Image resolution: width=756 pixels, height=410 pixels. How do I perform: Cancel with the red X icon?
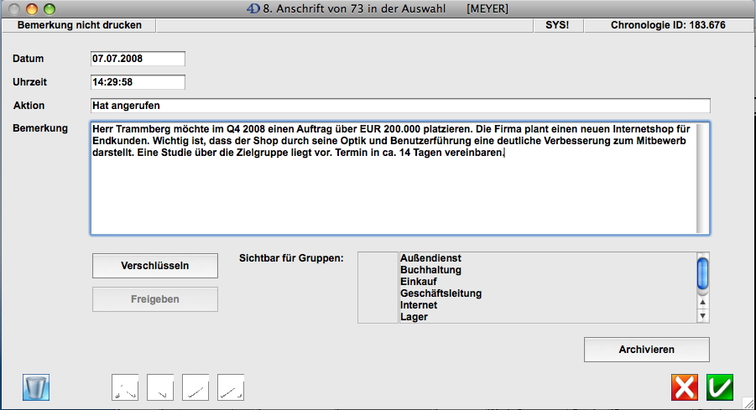point(685,387)
